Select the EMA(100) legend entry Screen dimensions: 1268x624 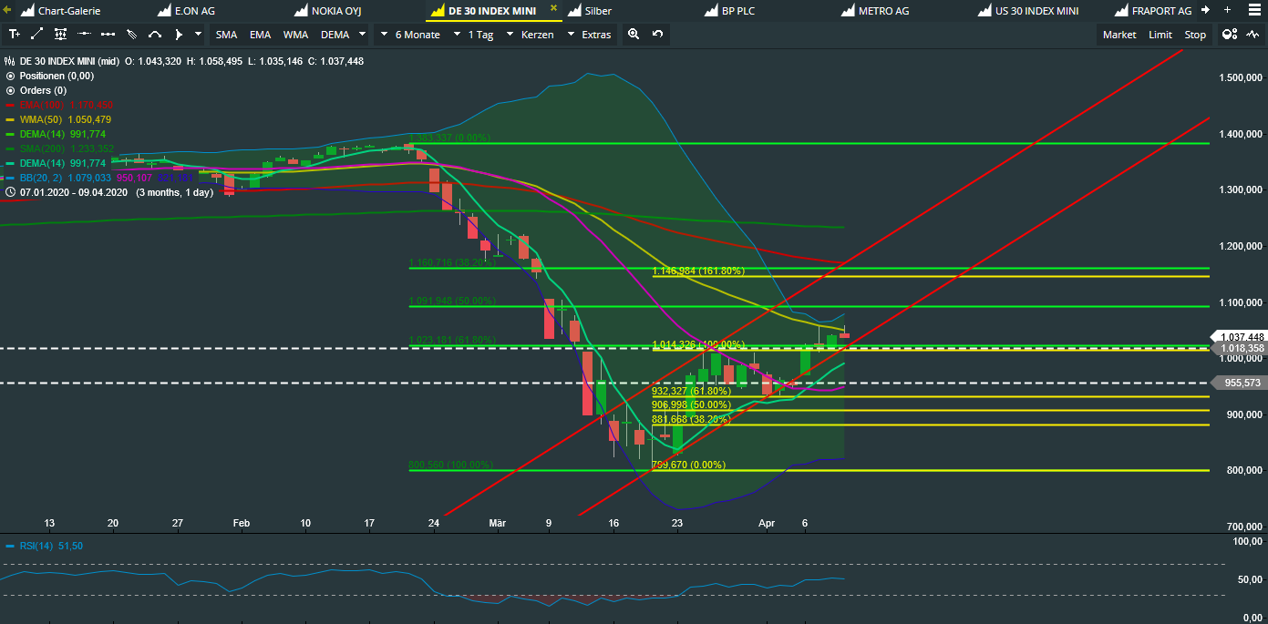(x=66, y=106)
